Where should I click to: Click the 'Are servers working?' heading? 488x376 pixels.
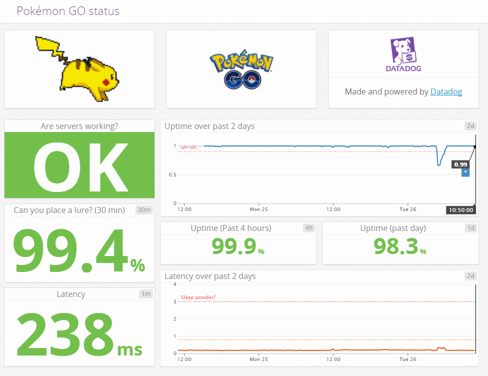click(79, 126)
